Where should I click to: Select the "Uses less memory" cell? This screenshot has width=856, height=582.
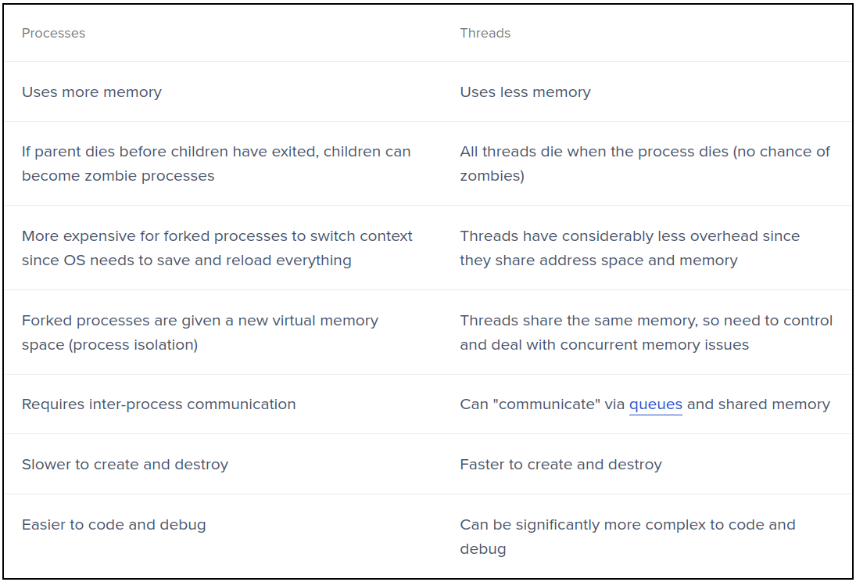[525, 92]
